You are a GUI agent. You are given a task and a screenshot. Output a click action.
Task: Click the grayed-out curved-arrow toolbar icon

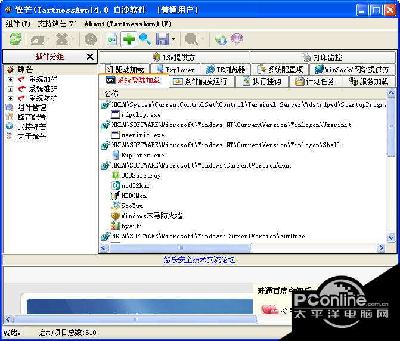pyautogui.click(x=38, y=39)
